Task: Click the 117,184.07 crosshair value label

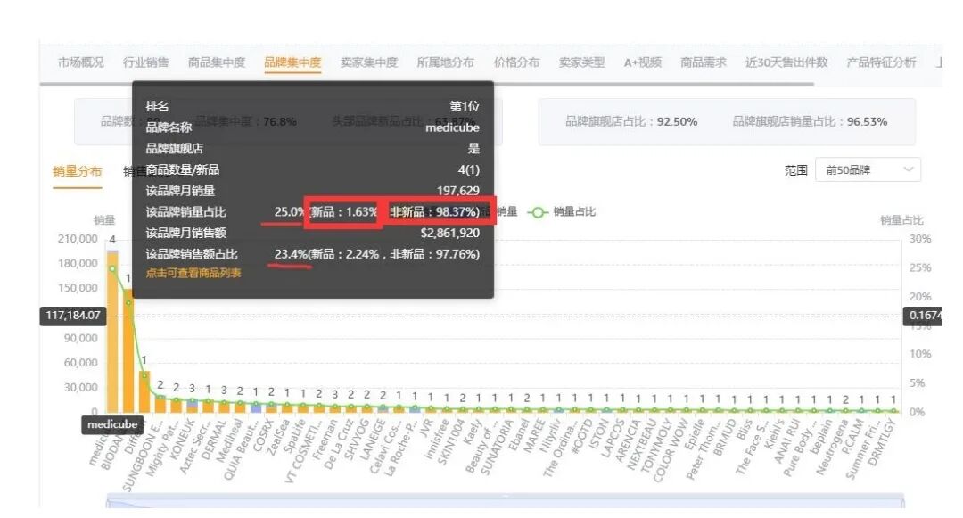Action: pos(72,316)
